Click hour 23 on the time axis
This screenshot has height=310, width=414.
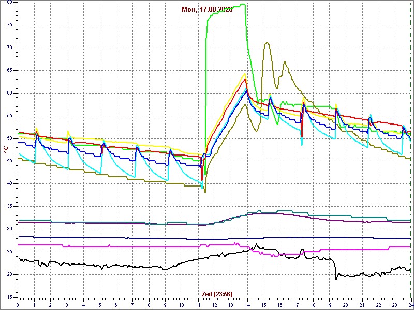[395, 305]
